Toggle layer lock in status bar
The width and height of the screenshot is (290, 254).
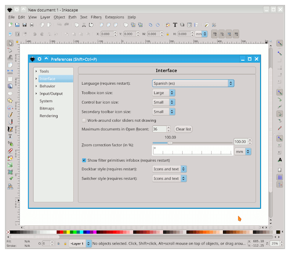coord(65,244)
